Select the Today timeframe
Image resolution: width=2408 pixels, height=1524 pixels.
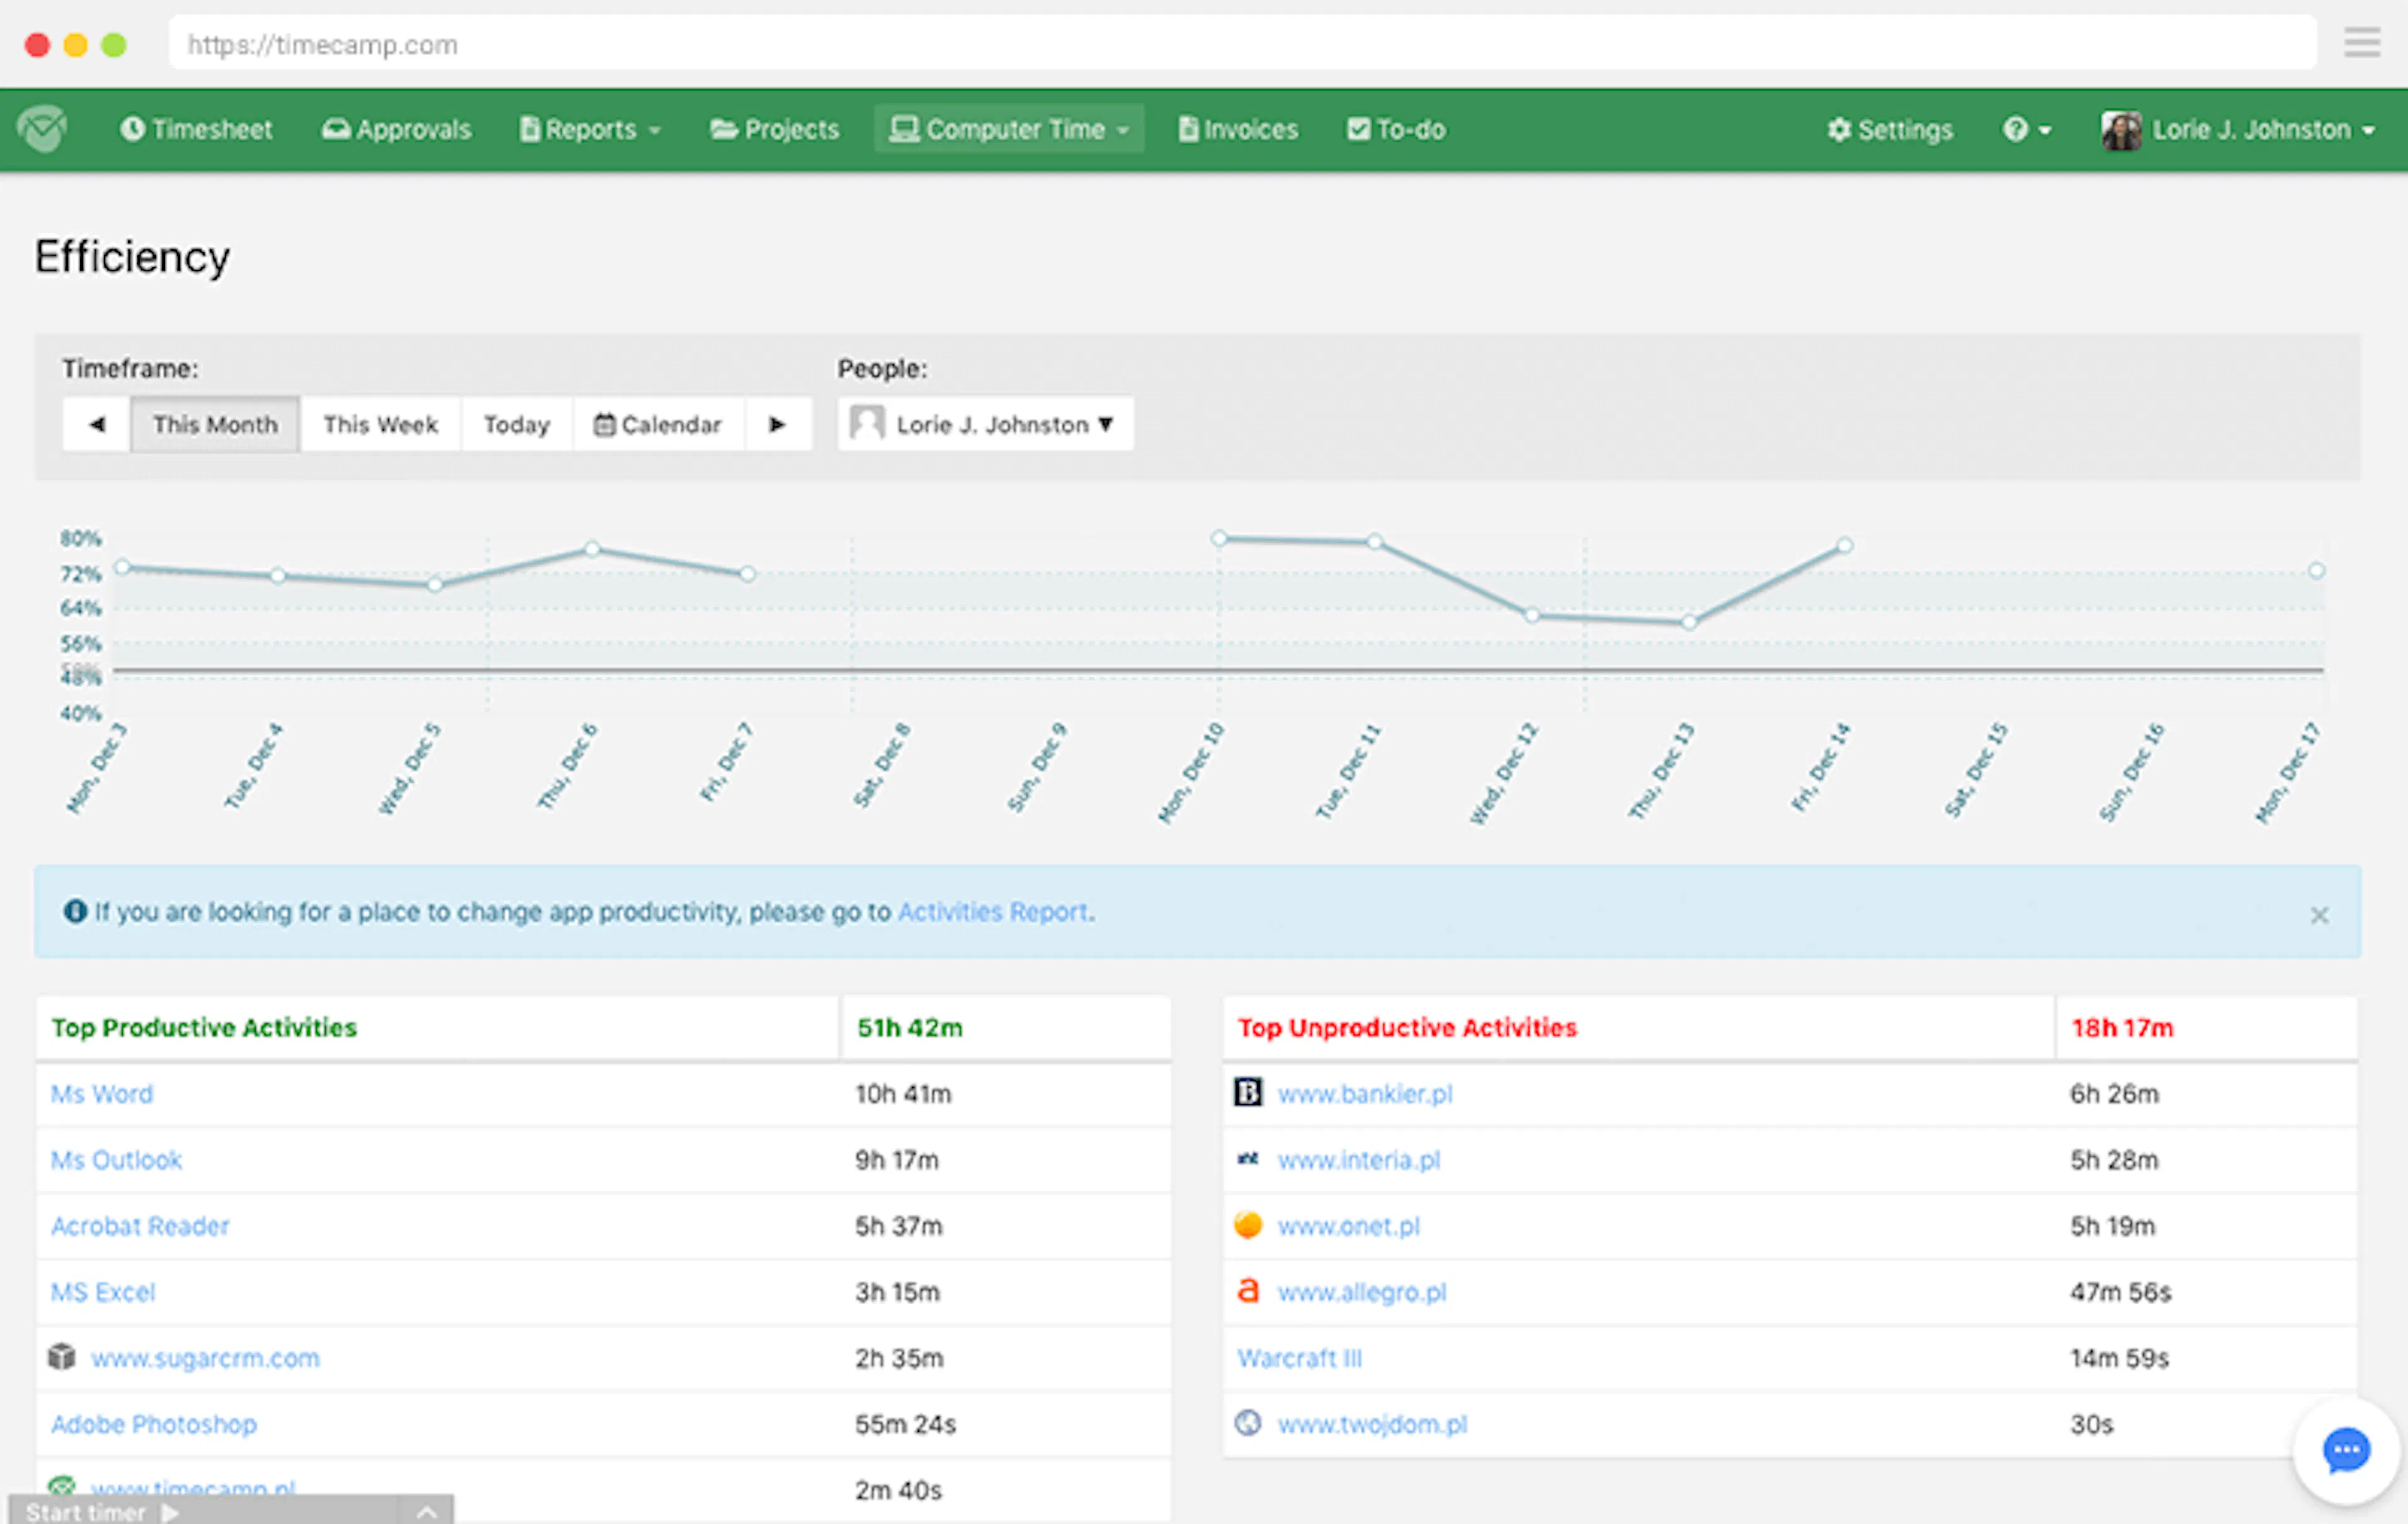click(516, 424)
